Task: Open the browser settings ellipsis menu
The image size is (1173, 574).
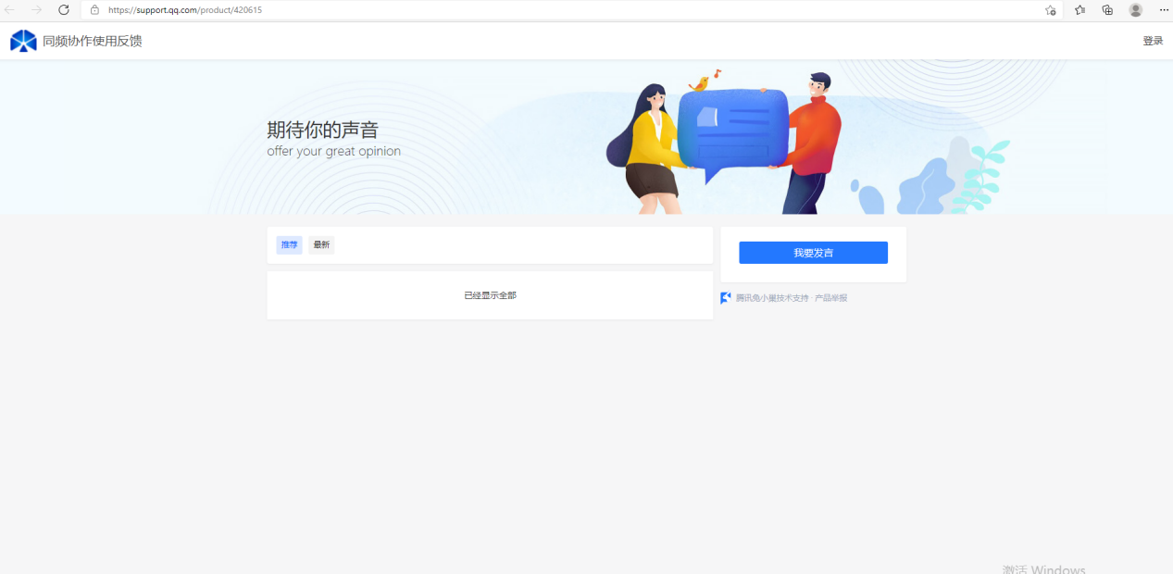Action: click(x=1164, y=10)
